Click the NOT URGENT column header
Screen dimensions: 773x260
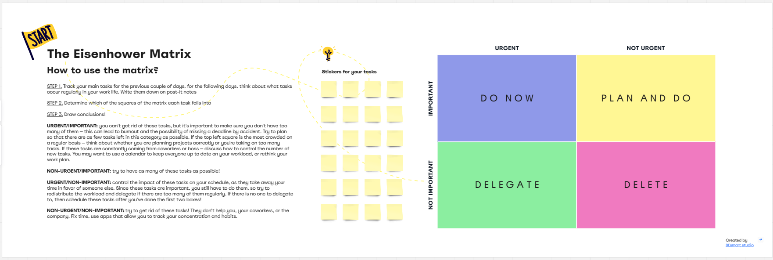click(x=645, y=48)
